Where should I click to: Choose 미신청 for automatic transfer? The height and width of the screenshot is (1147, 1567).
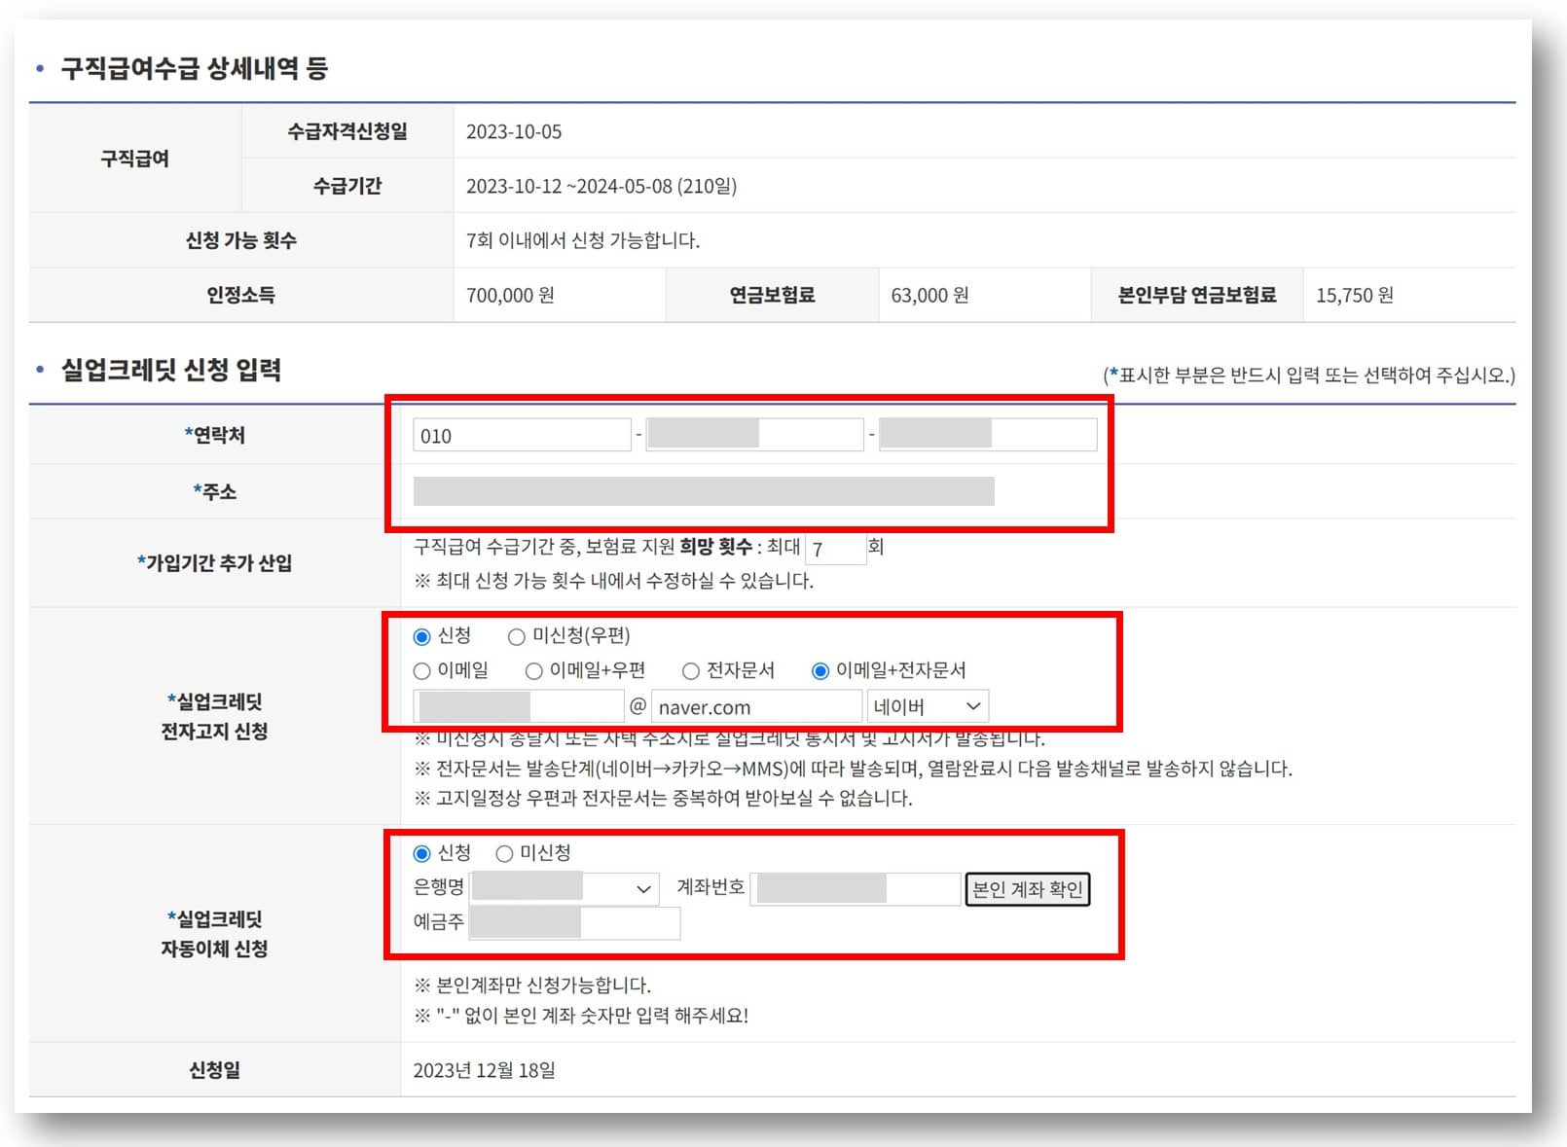point(503,853)
